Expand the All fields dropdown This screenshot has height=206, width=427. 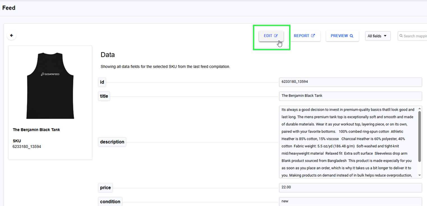377,36
